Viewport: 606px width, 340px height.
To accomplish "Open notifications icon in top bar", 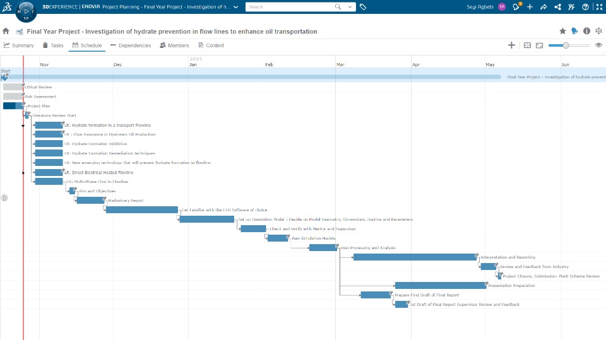I will (516, 6).
